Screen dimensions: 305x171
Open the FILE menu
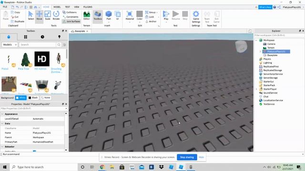[x=5, y=7]
